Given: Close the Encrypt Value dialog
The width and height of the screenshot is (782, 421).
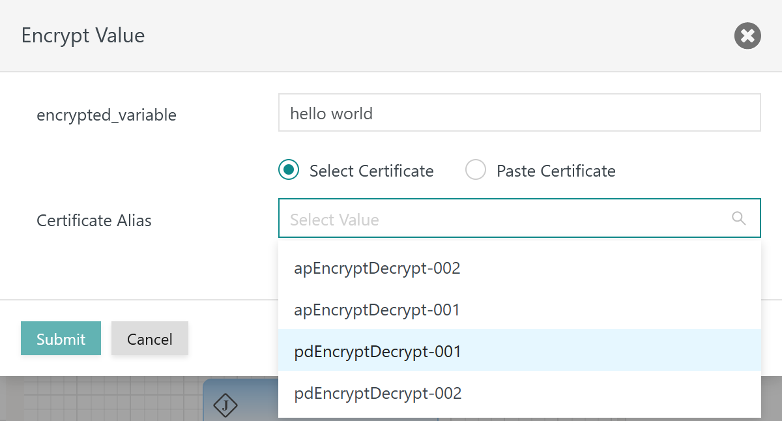Looking at the screenshot, I should click(x=747, y=35).
